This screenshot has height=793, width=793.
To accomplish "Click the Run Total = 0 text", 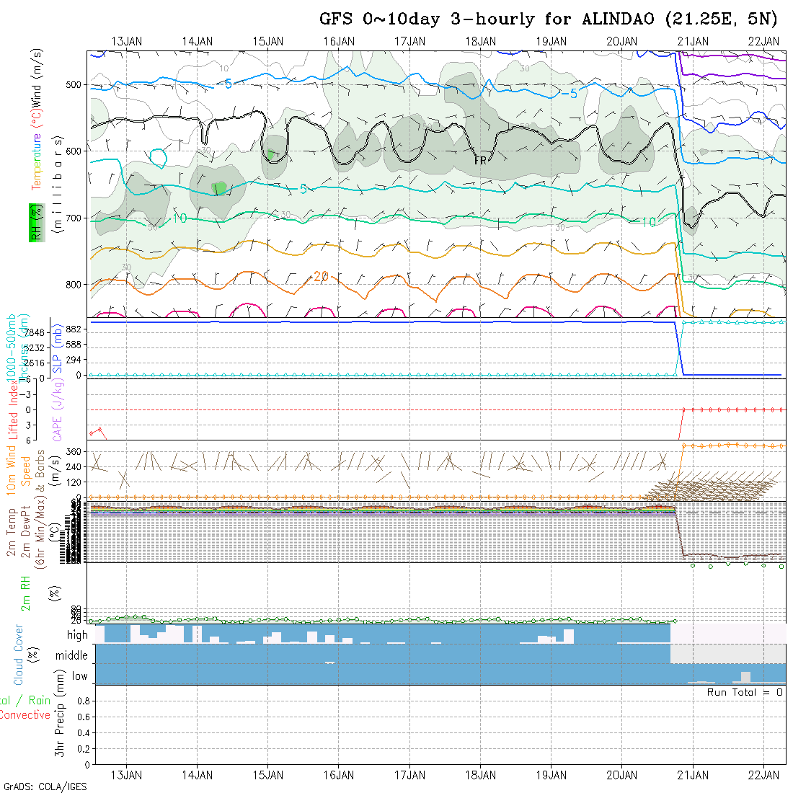I will [745, 692].
